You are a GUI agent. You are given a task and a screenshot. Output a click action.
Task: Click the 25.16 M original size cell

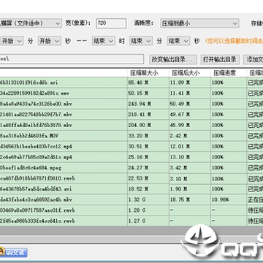coord(148,157)
